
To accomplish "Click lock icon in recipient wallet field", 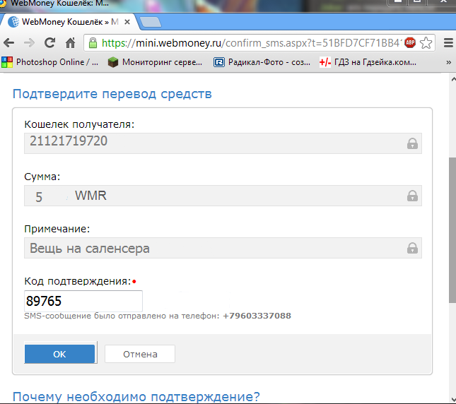I will [412, 143].
